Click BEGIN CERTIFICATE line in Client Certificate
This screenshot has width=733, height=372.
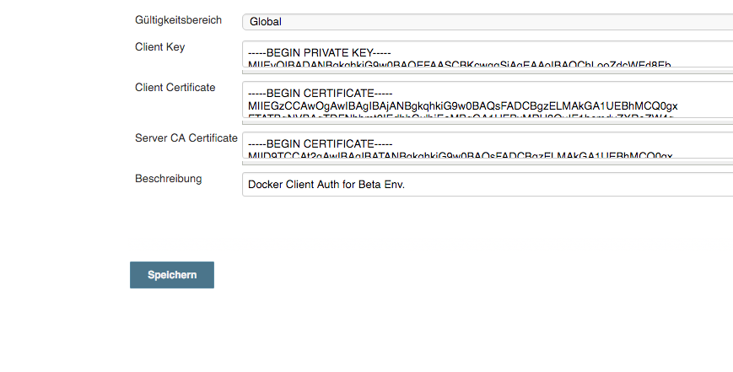[321, 92]
